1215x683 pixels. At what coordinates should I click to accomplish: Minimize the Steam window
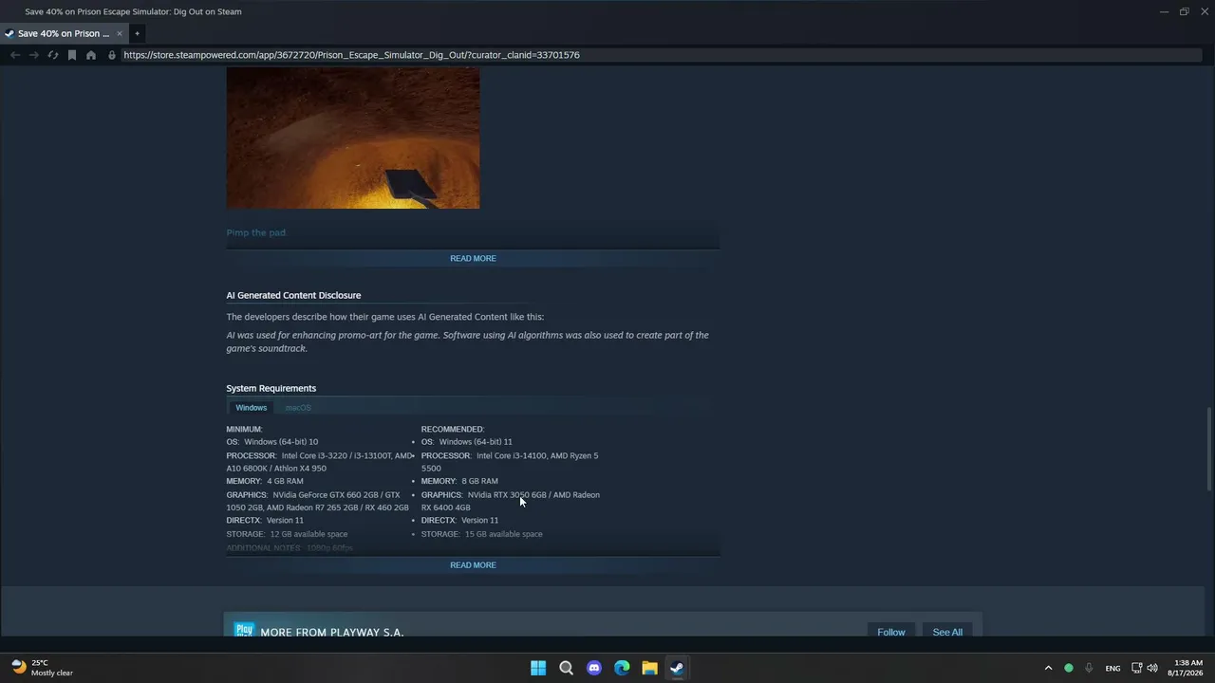[x=1164, y=11]
